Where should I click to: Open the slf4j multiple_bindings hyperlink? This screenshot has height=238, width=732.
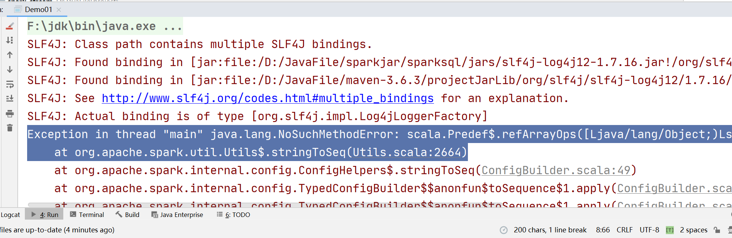point(267,98)
